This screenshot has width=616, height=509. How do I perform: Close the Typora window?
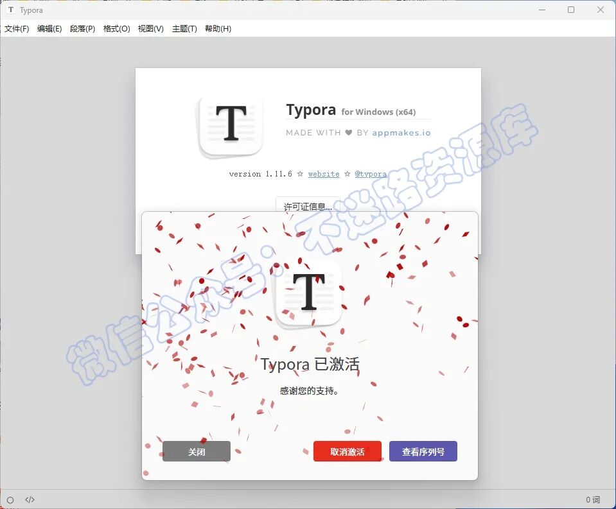pyautogui.click(x=601, y=10)
